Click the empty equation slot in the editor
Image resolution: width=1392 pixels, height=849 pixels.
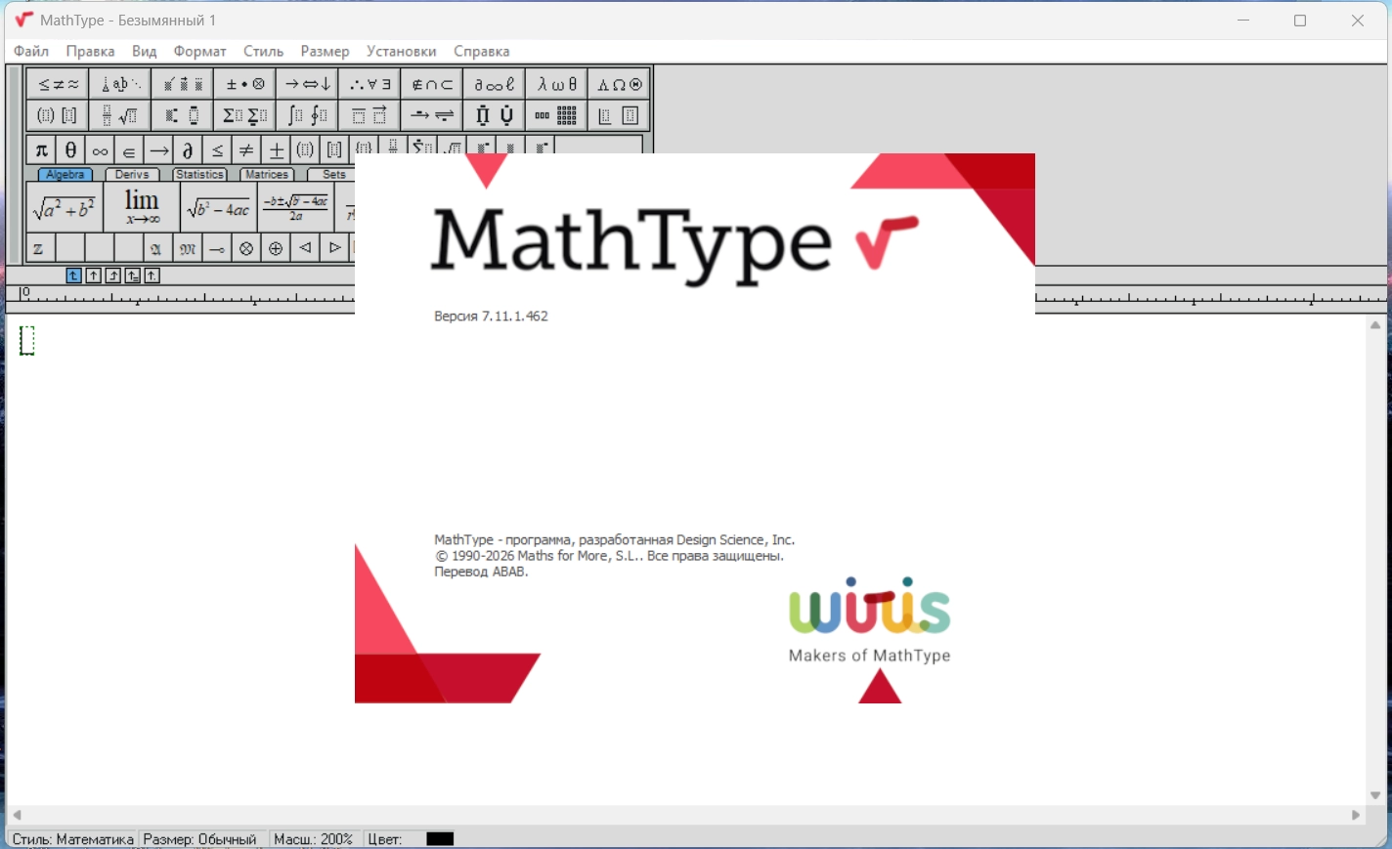click(27, 340)
